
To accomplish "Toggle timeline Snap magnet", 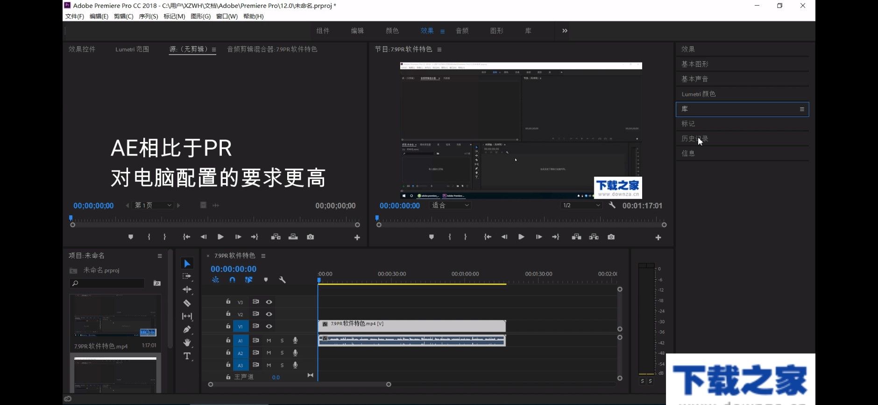I will (x=232, y=280).
